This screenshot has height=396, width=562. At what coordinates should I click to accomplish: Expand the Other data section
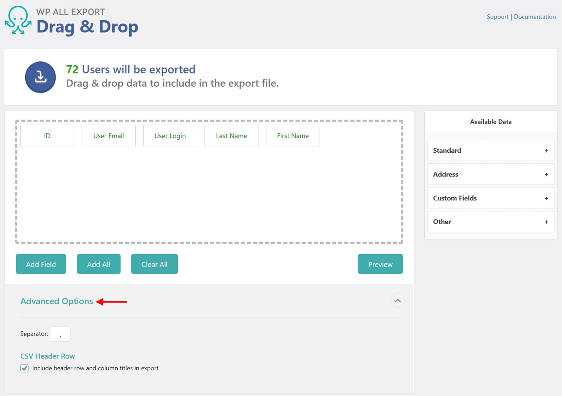[546, 222]
